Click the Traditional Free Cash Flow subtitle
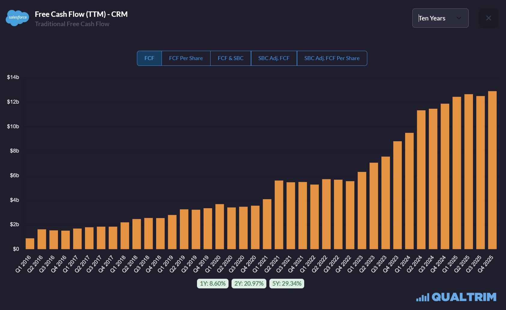Viewport: 506px width, 310px height. point(72,24)
